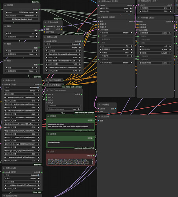Click the green output socket of the seed node

coord(39,9)
